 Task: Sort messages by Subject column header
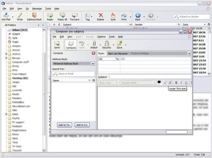click(x=94, y=25)
